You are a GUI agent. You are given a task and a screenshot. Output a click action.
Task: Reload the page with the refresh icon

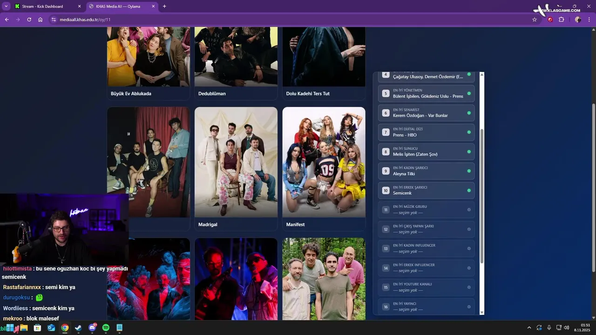(29, 20)
